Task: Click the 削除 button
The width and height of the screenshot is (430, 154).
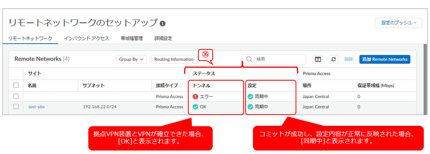Action: [349, 59]
